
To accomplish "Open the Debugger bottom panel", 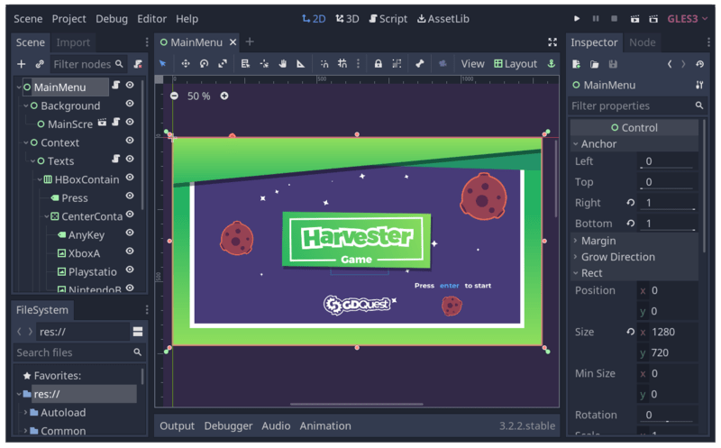I will pyautogui.click(x=228, y=426).
